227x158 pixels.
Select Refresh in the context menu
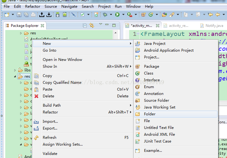click(x=82, y=138)
